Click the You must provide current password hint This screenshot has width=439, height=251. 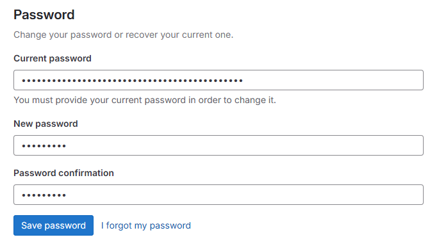(x=145, y=100)
